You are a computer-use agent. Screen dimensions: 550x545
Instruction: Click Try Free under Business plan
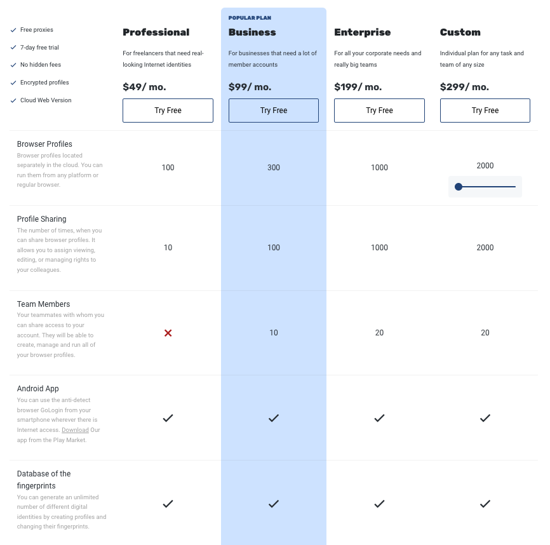[x=274, y=111]
